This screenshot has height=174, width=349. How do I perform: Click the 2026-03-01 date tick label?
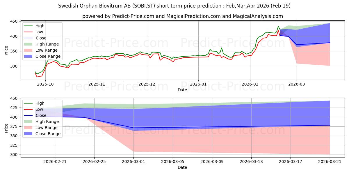pos(133,161)
